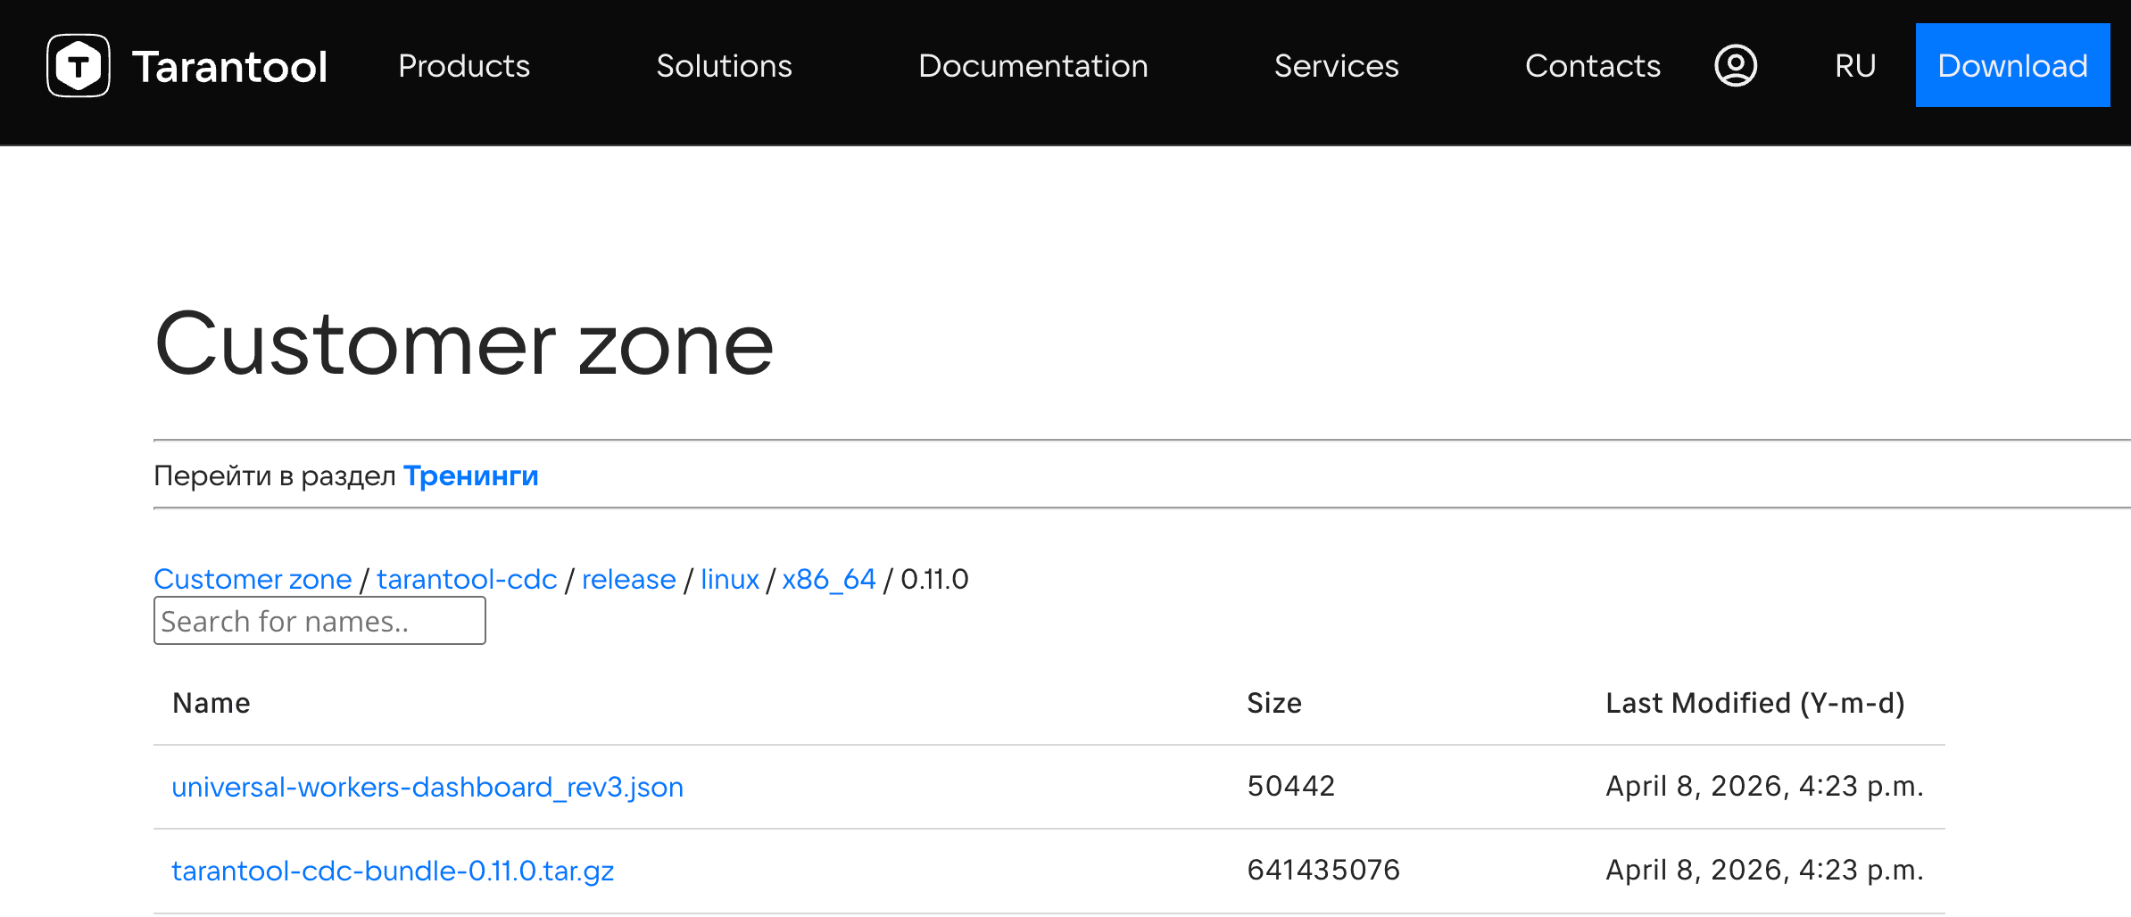Viewport: 2131px width, 917px height.
Task: Click the Tarantool brand name text
Action: [x=230, y=67]
